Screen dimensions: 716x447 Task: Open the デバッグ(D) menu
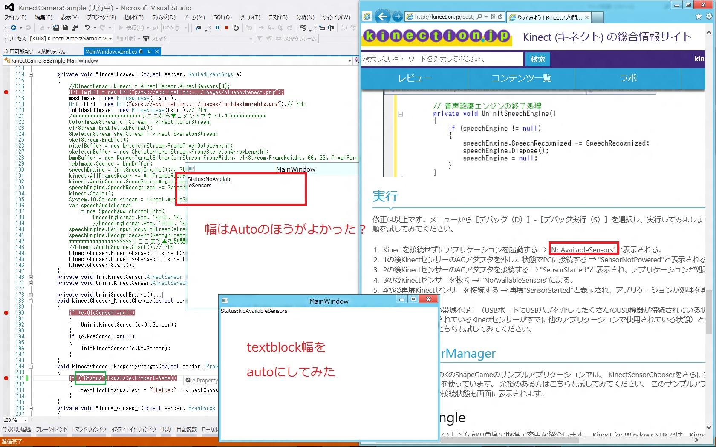(x=164, y=17)
